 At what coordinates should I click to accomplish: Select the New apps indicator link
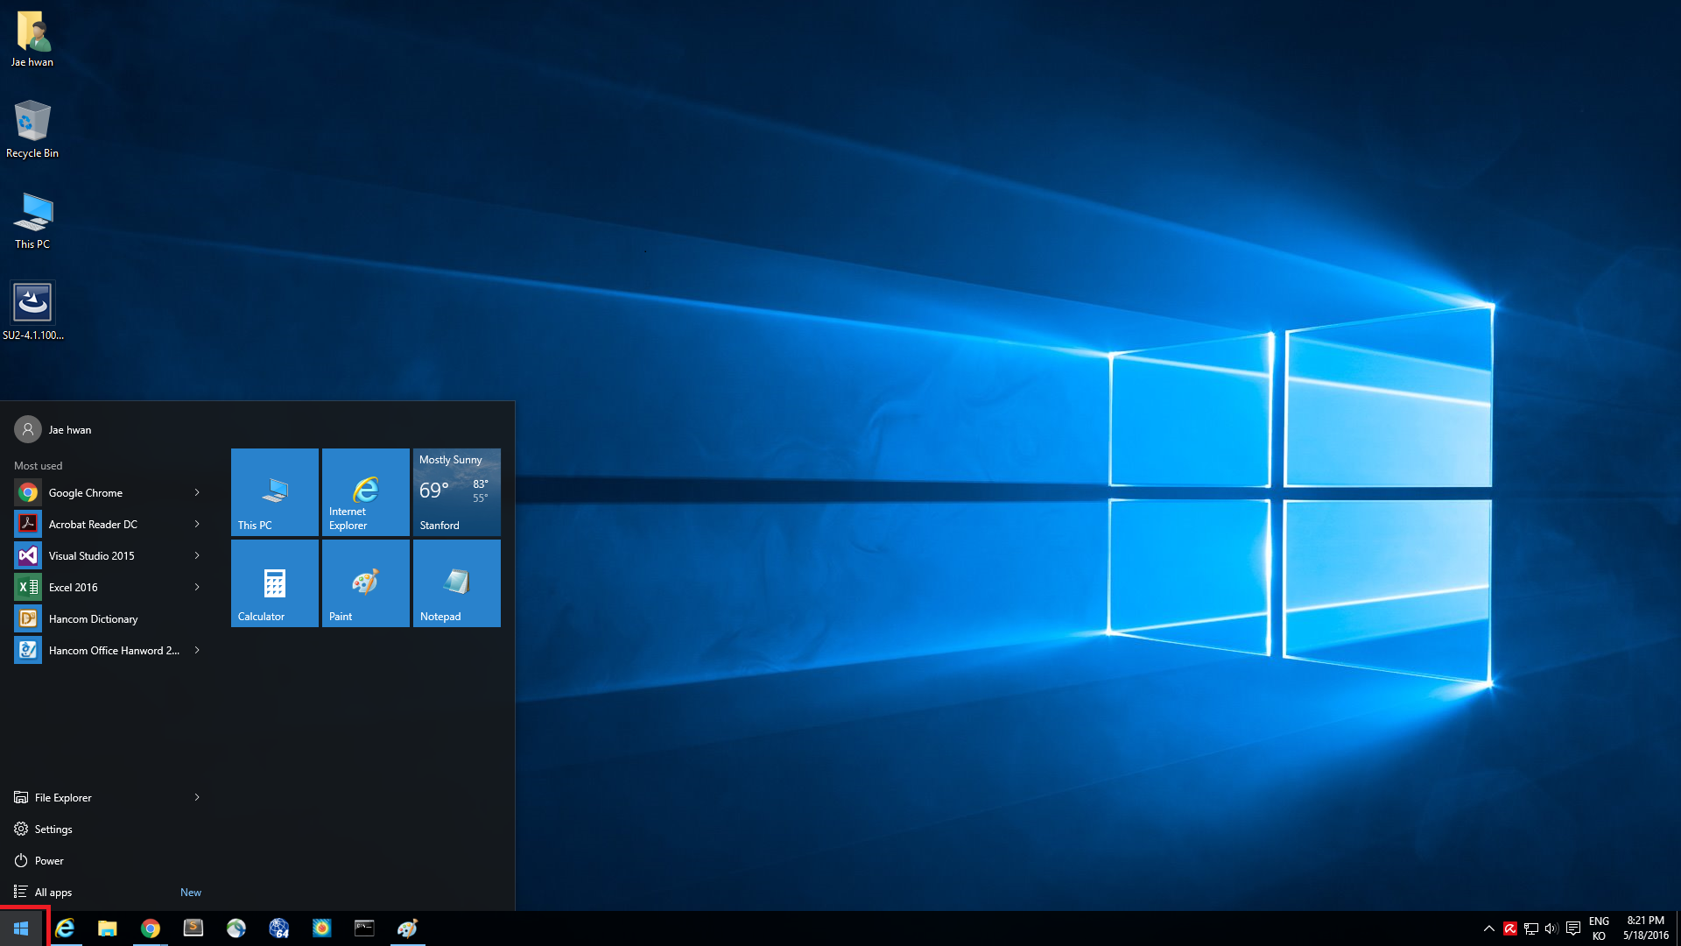click(191, 892)
